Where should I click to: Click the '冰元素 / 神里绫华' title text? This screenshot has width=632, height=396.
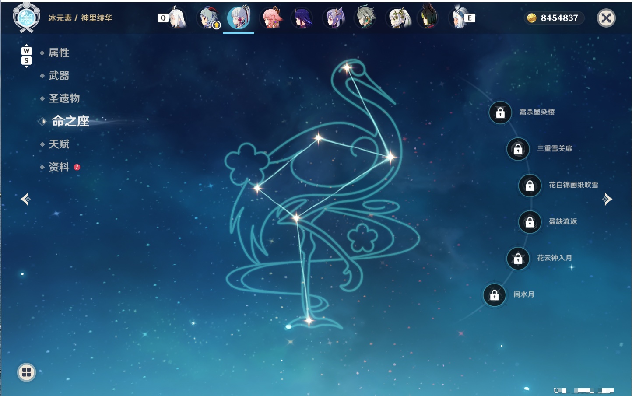(x=80, y=18)
